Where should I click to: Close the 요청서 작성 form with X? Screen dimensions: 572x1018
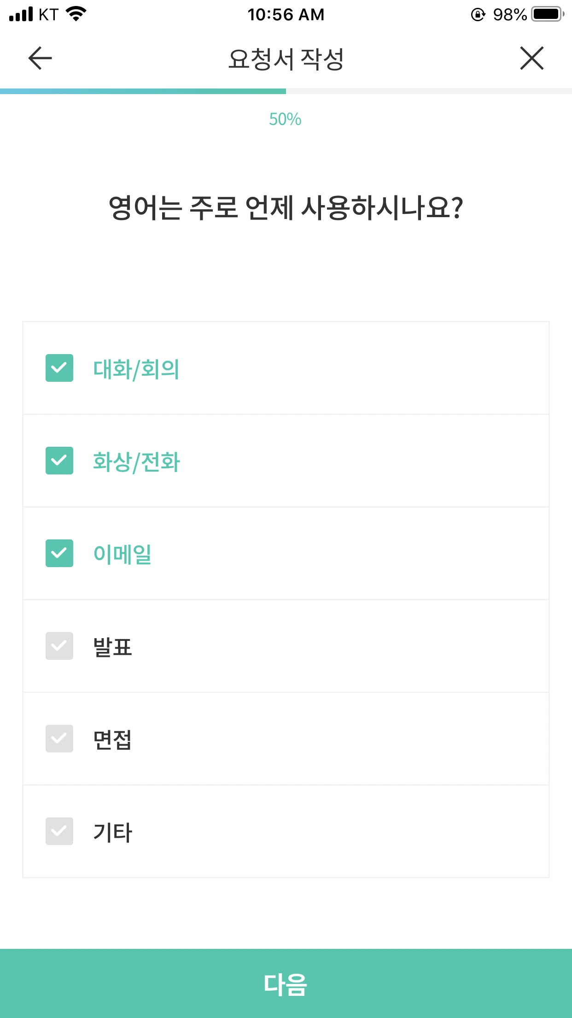click(532, 58)
